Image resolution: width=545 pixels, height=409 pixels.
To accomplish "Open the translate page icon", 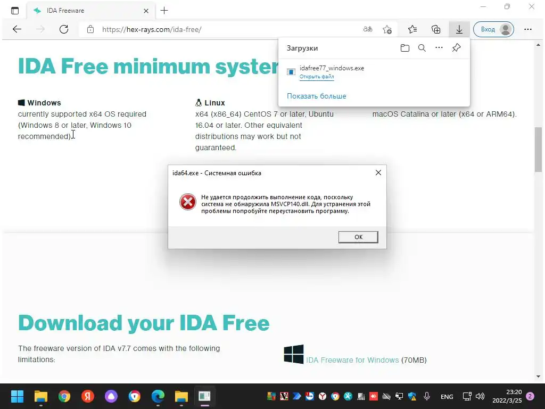I will [367, 29].
